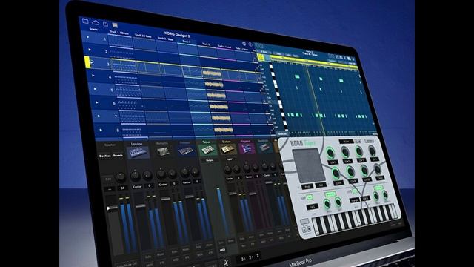Open the gadget thumbnail right of London
Image resolution: width=474 pixels, height=267 pixels.
coord(163,151)
